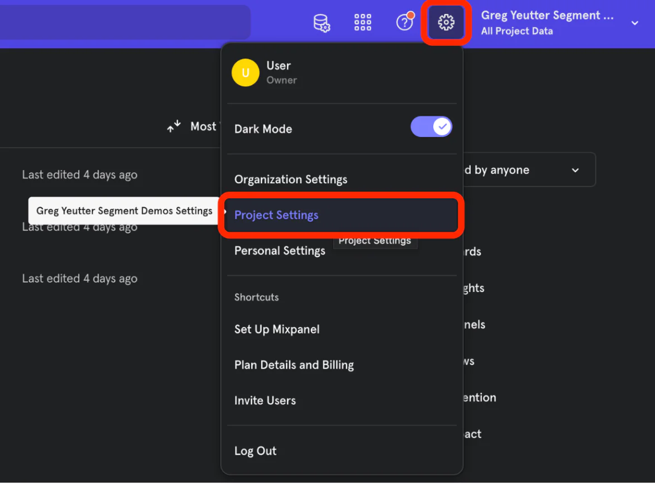Open the Set Up Mixpanel shortcut
Viewport: 655px width, 488px height.
[x=277, y=329]
